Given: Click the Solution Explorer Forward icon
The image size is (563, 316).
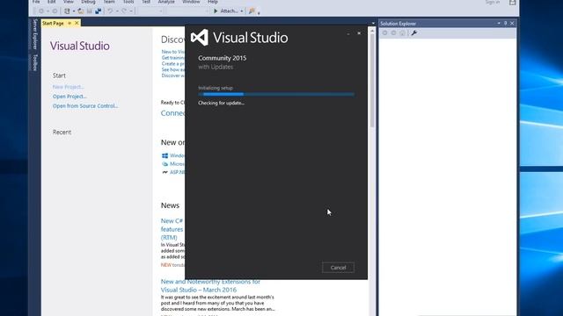Looking at the screenshot, I should (393, 33).
